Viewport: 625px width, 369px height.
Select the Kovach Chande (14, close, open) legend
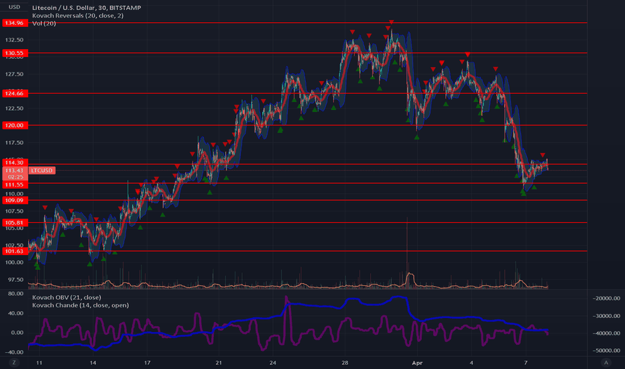[x=80, y=305]
